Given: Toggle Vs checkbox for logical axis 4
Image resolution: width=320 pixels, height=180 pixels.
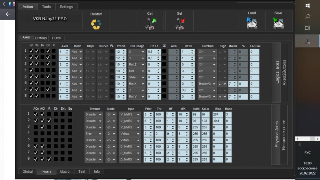Looking at the screenshot, I should [x=37, y=70].
